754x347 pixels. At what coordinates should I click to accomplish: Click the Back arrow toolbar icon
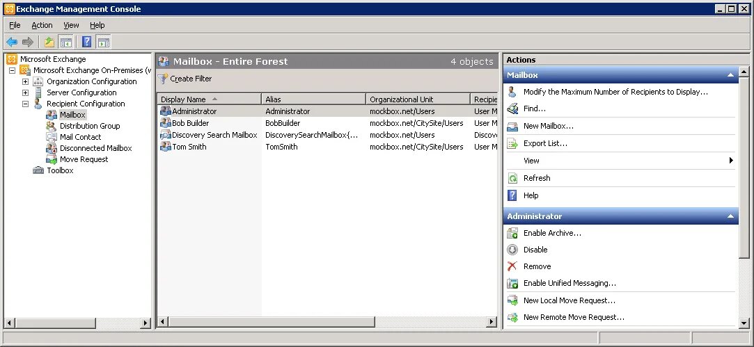tap(12, 42)
